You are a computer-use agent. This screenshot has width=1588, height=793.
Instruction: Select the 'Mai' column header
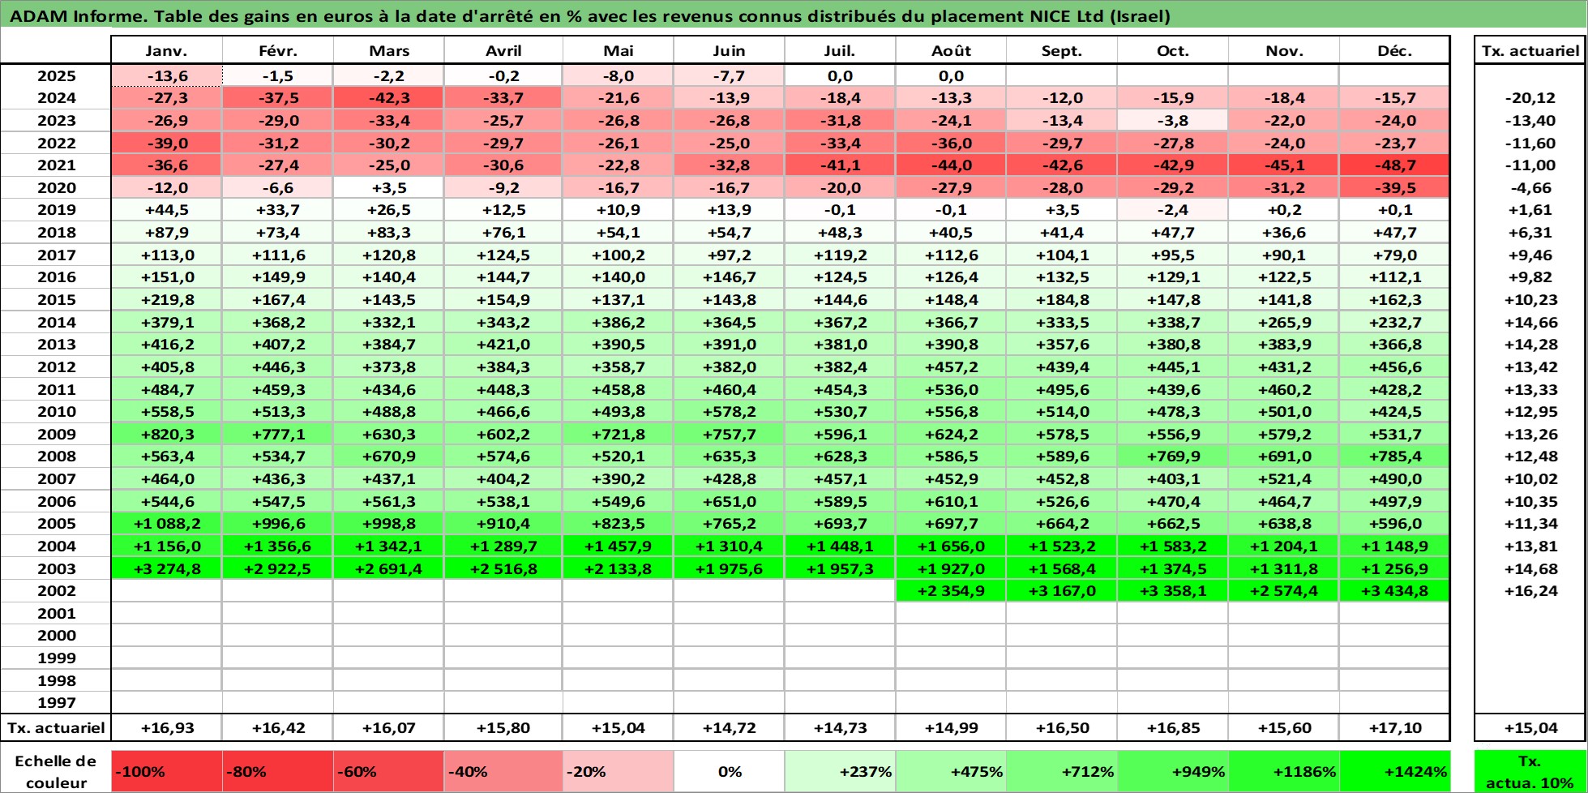tap(618, 50)
